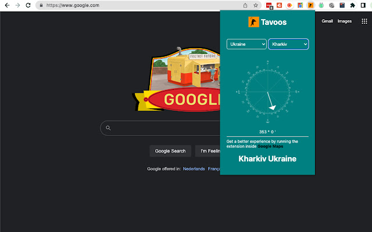Open the red extension with number badge
Image resolution: width=372 pixels, height=232 pixels.
(x=269, y=5)
